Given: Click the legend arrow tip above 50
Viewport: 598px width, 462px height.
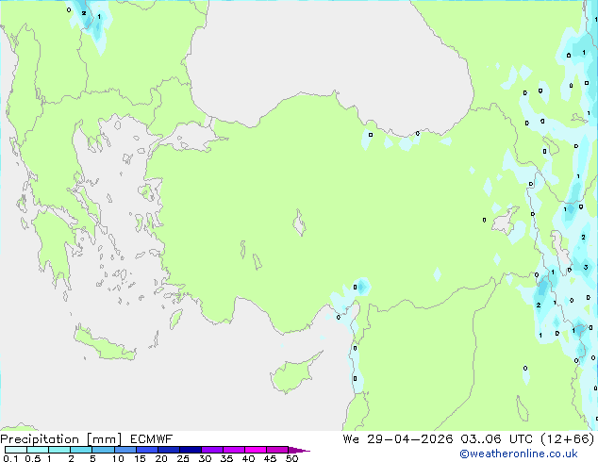Looking at the screenshot, I should click(x=299, y=450).
